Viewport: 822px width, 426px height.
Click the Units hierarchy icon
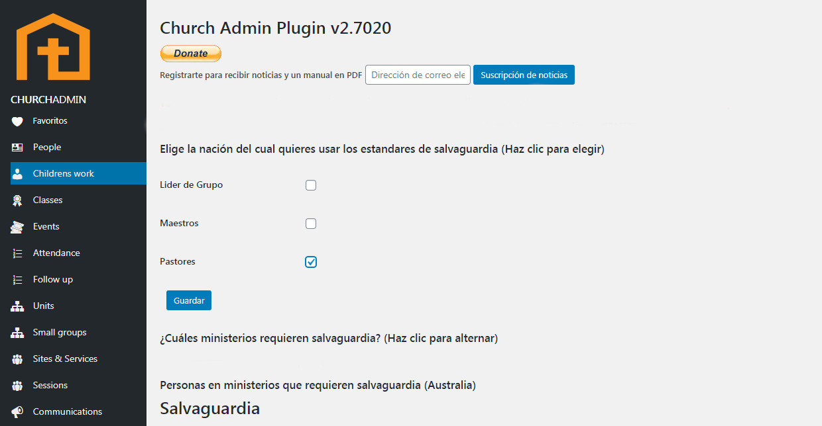(17, 306)
